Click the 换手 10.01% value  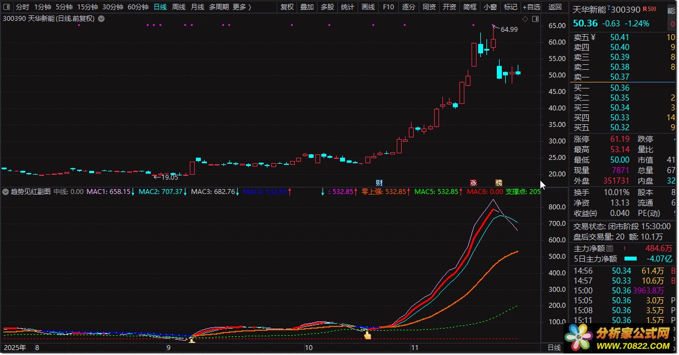coord(616,192)
